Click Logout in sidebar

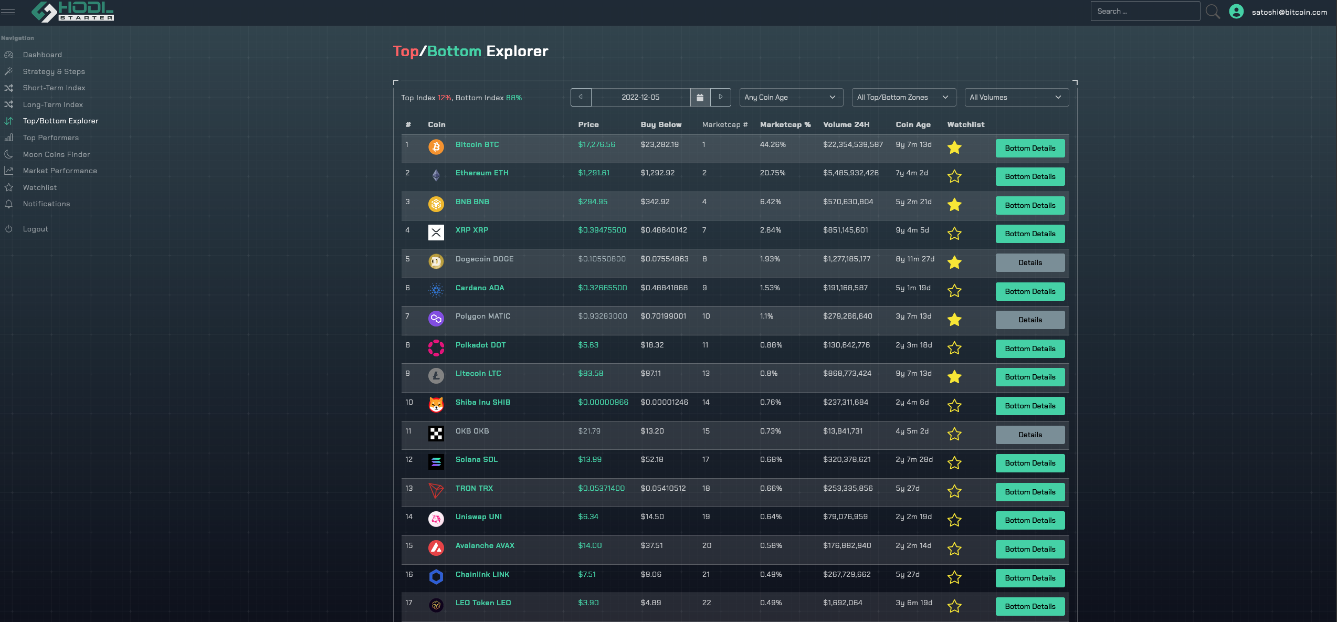coord(35,229)
